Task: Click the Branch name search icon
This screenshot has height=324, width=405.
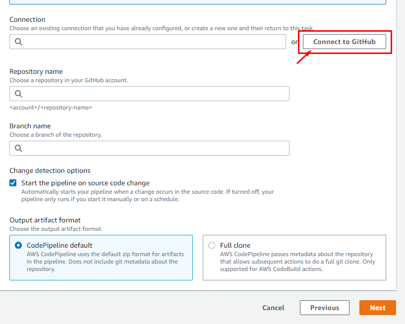Action: coord(18,148)
